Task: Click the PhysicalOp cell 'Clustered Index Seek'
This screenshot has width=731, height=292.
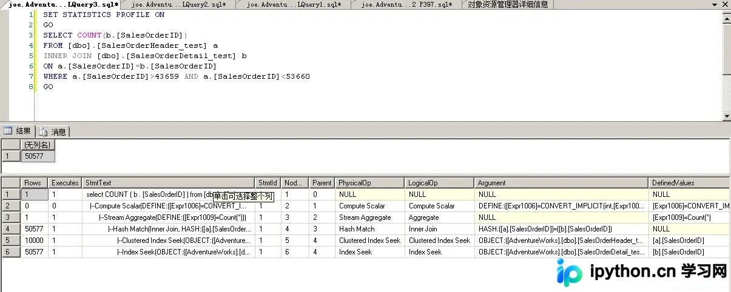Action: click(x=369, y=241)
